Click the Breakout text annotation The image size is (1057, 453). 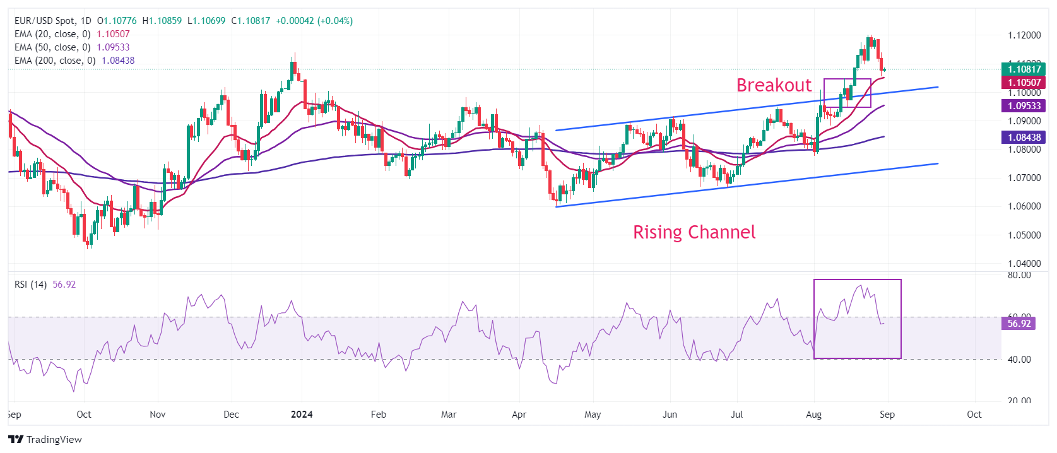click(x=774, y=85)
